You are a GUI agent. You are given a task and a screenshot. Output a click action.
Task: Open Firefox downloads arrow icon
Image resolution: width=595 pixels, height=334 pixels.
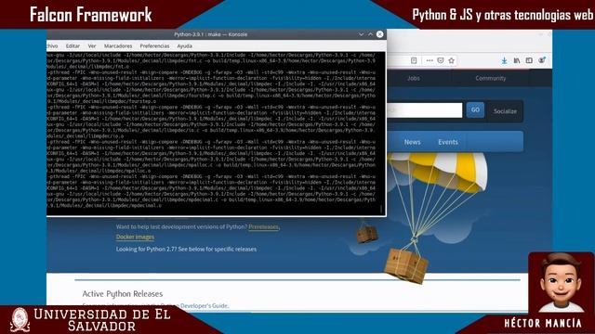(504, 60)
